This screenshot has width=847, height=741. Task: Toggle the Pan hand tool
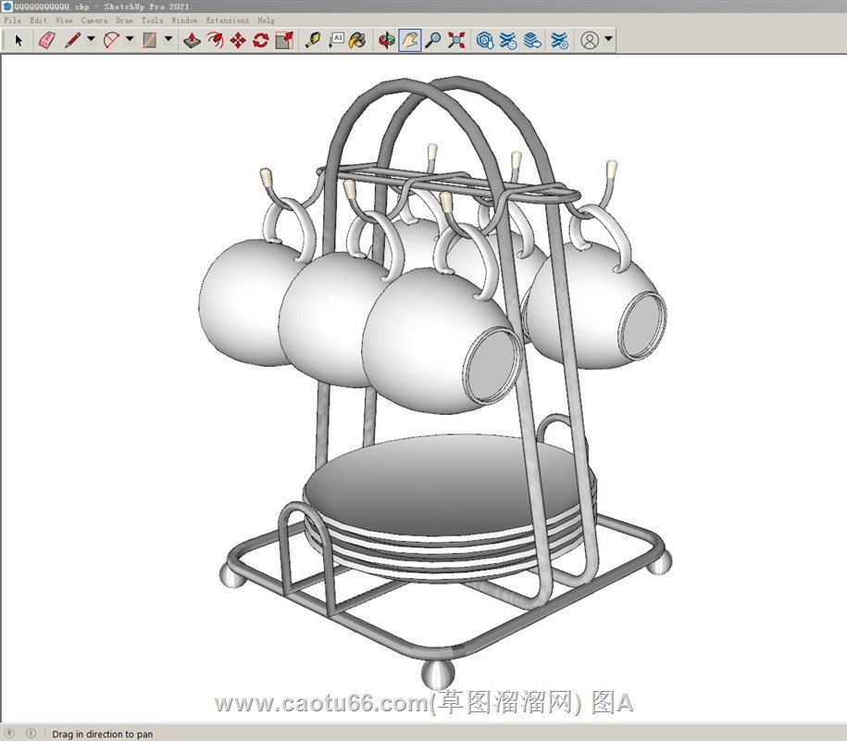(409, 41)
